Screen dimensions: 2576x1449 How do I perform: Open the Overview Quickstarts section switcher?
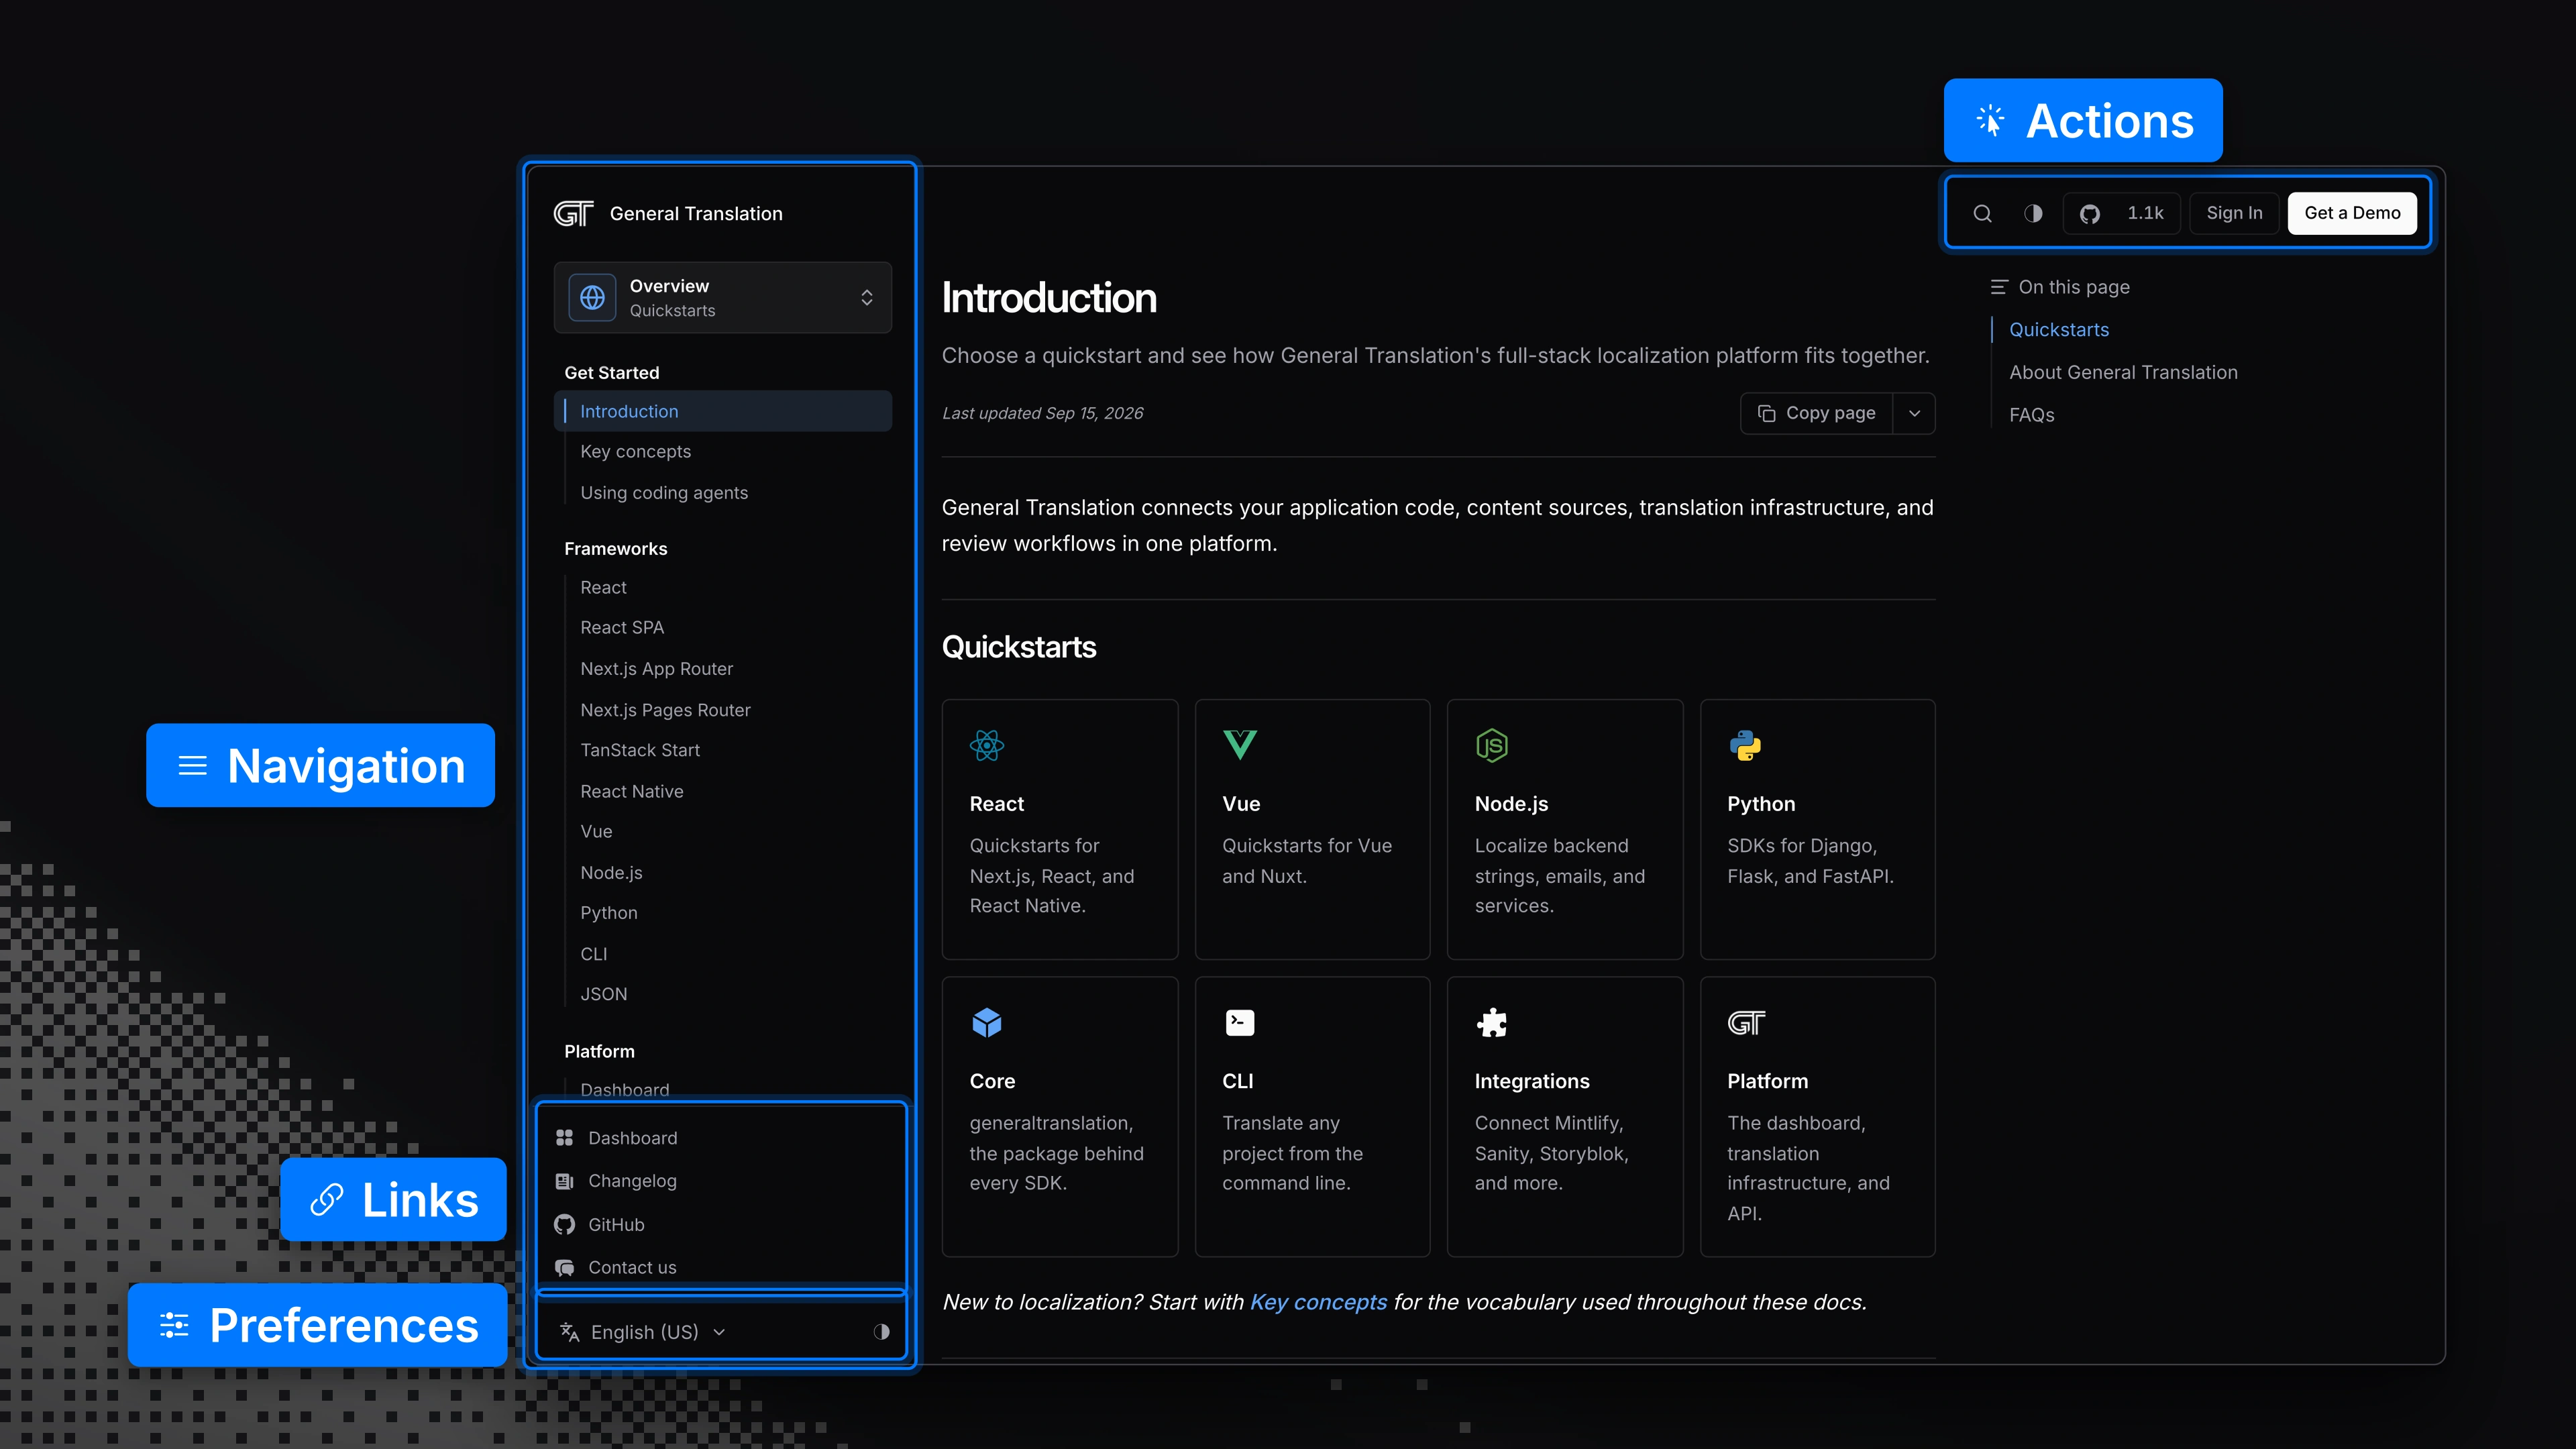(722, 298)
